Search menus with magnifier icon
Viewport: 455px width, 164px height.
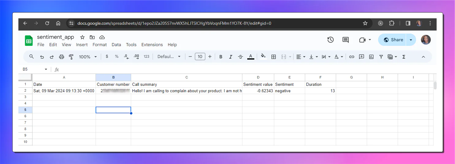tap(32, 56)
